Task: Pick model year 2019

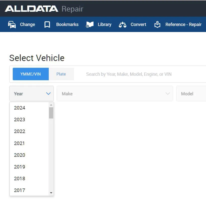Action: (x=20, y=167)
